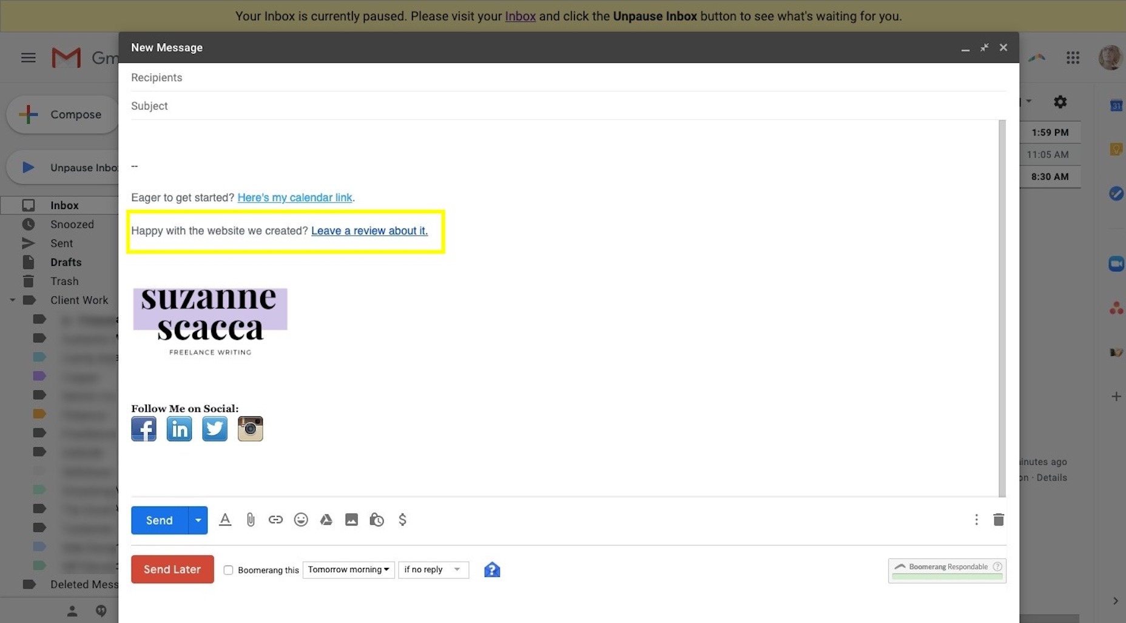
Task: Open the Sent folder
Action: (x=60, y=243)
